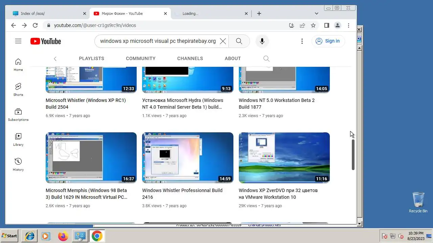This screenshot has height=243, width=433.
Task: Open Recycle Bin on desktop
Action: pos(418,202)
